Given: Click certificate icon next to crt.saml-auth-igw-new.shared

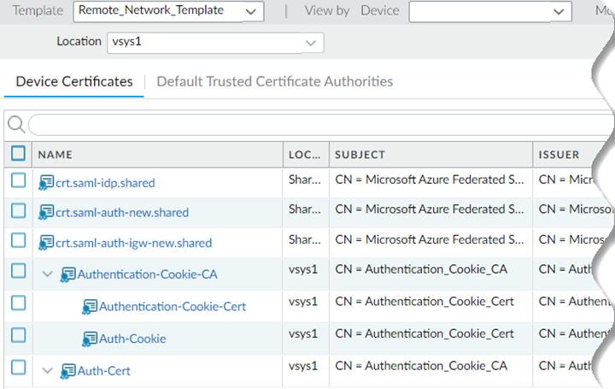Looking at the screenshot, I should [46, 244].
